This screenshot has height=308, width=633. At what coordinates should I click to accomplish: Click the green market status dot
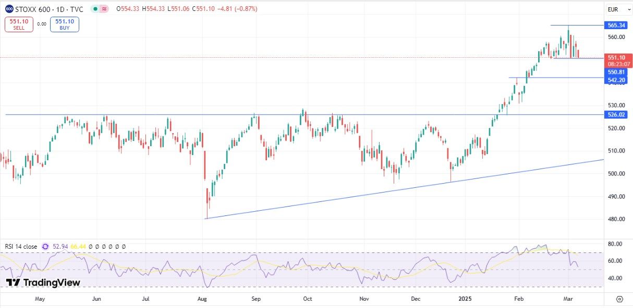94,9
